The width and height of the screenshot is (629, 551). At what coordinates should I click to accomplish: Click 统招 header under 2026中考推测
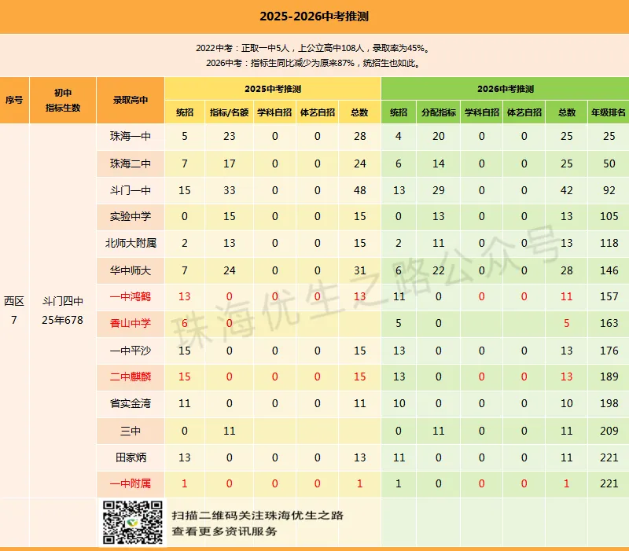399,112
